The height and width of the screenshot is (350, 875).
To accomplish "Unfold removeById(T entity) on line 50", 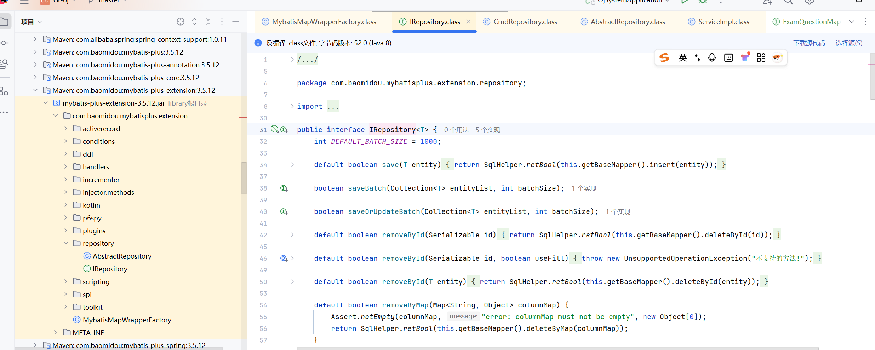I will (x=292, y=282).
